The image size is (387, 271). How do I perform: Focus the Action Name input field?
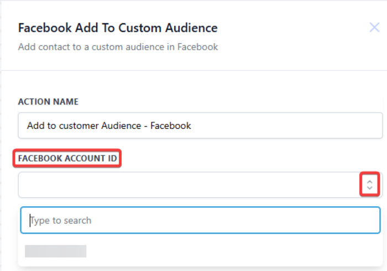point(200,126)
